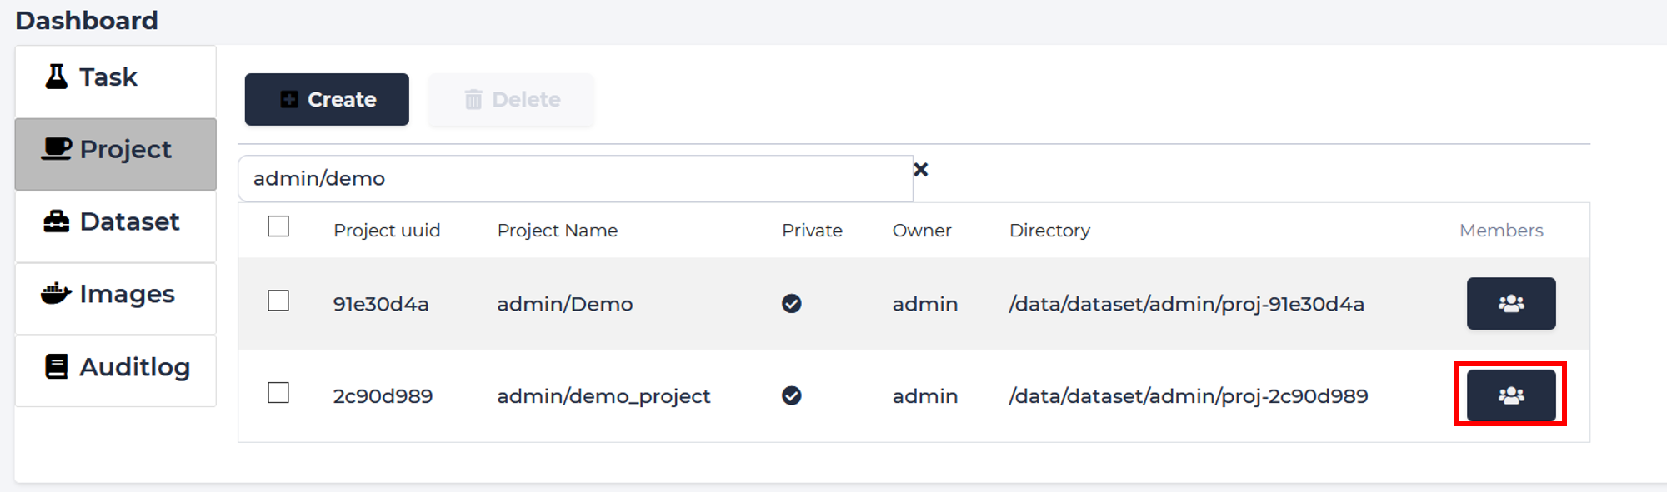Click the briefcase Dataset icon
The width and height of the screenshot is (1667, 492).
57,221
